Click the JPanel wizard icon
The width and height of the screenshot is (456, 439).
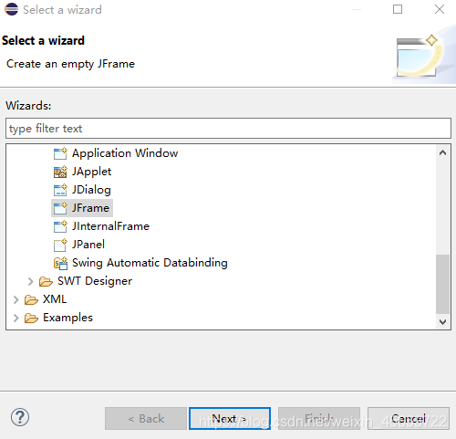(x=60, y=245)
